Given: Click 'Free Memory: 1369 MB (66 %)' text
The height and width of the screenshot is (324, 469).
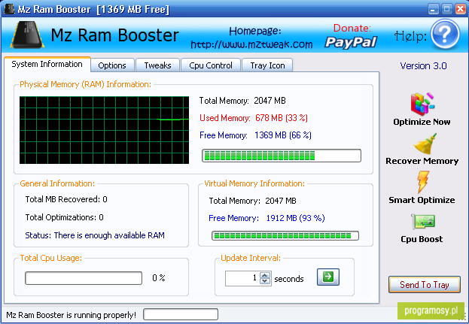Looking at the screenshot, I should [x=255, y=135].
